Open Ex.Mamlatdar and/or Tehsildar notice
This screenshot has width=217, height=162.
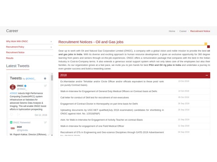click(x=112, y=83)
